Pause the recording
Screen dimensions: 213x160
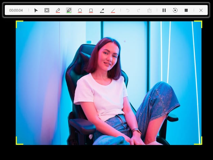(164, 11)
